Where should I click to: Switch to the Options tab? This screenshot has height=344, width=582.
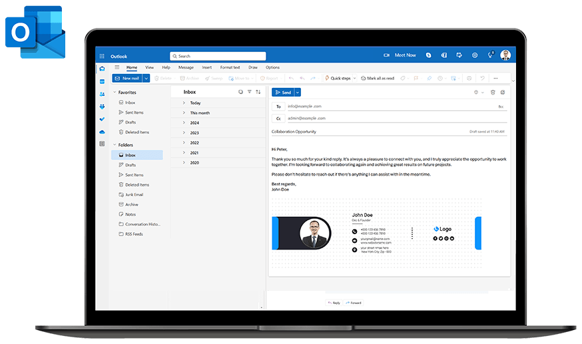coord(272,67)
